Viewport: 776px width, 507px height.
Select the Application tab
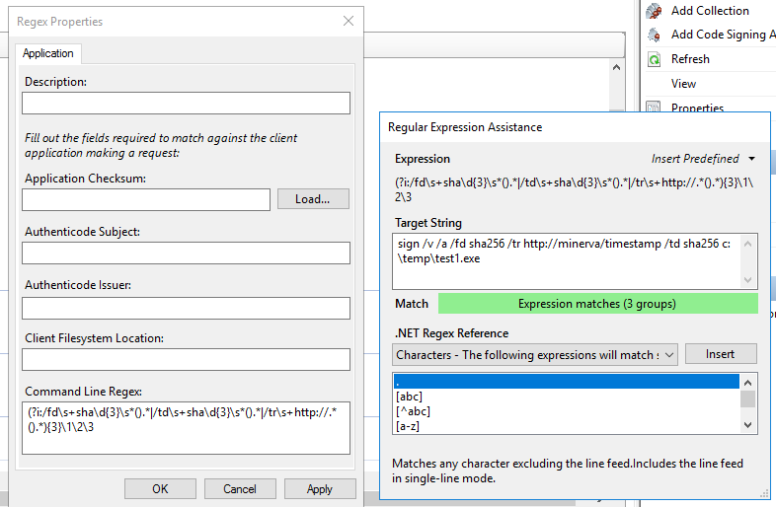pos(47,53)
